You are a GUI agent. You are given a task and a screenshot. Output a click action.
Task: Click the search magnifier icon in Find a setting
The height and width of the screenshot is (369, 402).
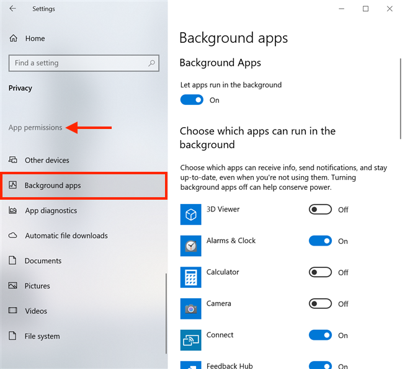point(151,63)
